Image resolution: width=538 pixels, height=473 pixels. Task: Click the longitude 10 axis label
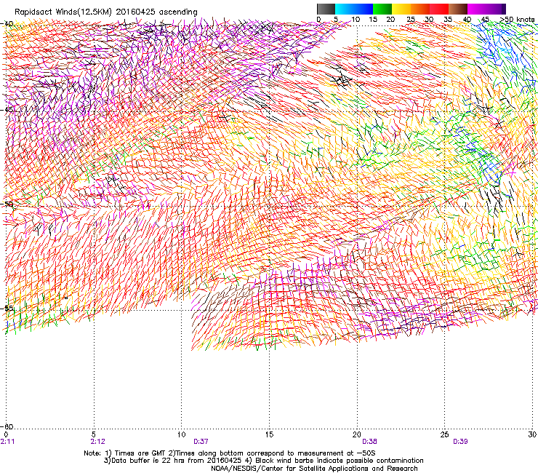182,434
